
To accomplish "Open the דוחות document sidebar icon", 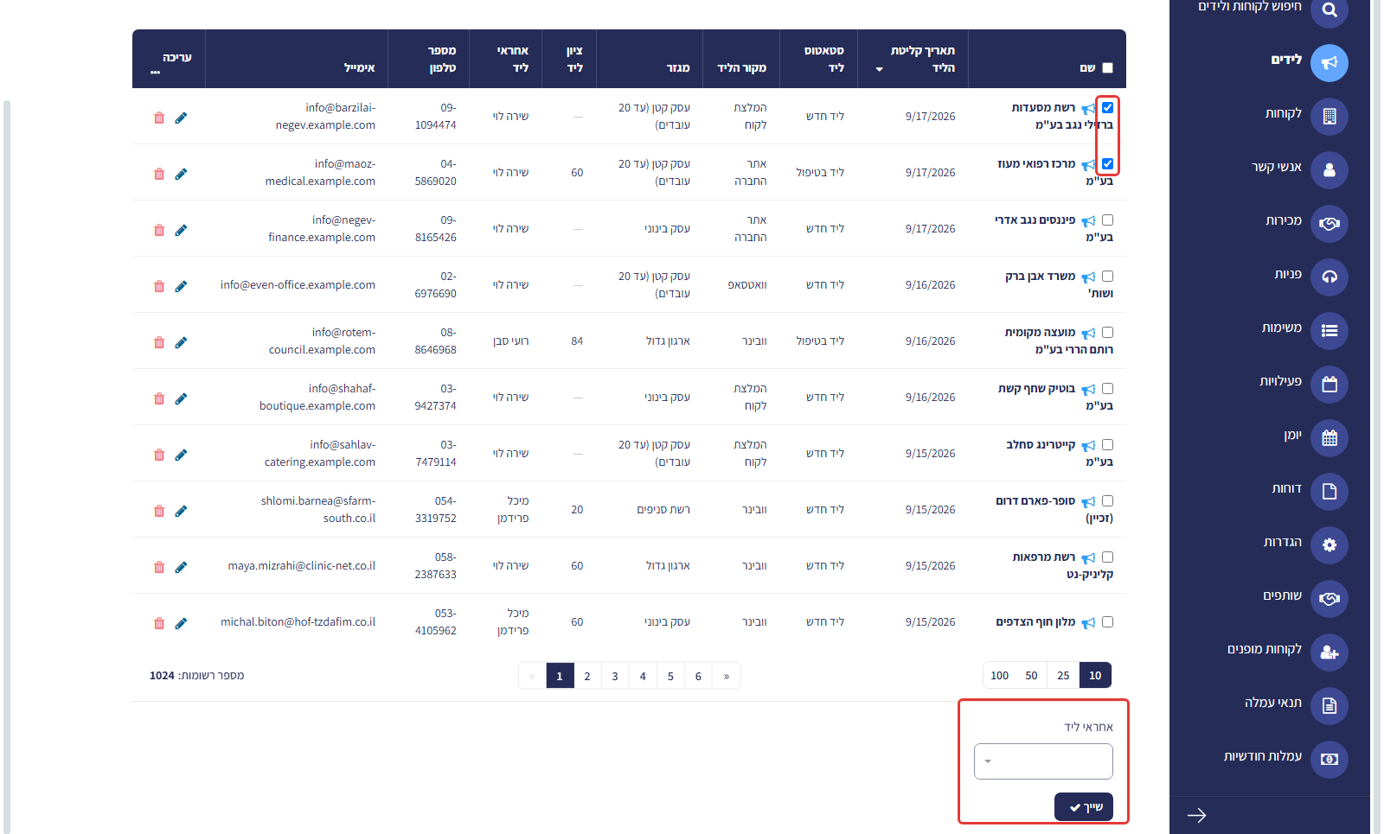I will pos(1330,492).
